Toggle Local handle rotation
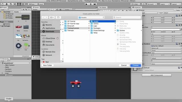 click(40, 4)
